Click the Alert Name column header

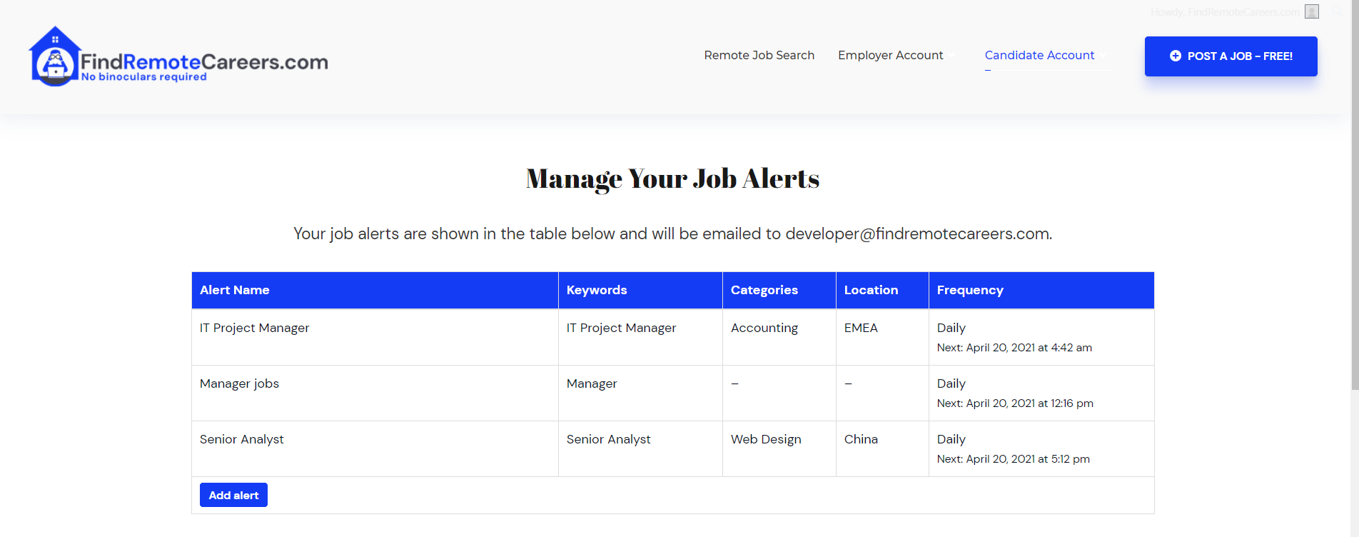375,290
